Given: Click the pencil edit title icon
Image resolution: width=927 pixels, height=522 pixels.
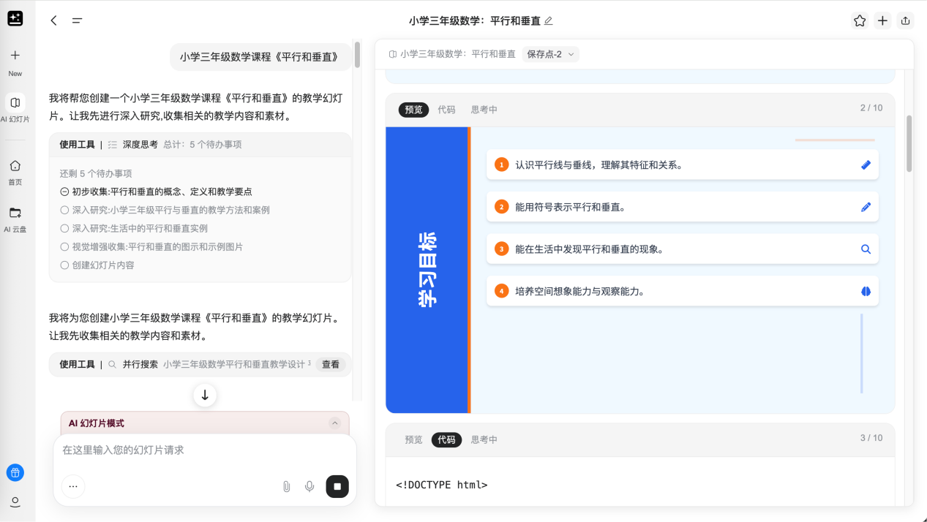Looking at the screenshot, I should 549,20.
